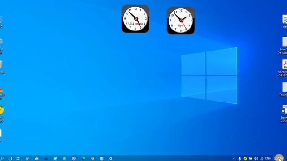Open the dark folder icon left of Twitter
This screenshot has height=161, width=287.
point(46,158)
